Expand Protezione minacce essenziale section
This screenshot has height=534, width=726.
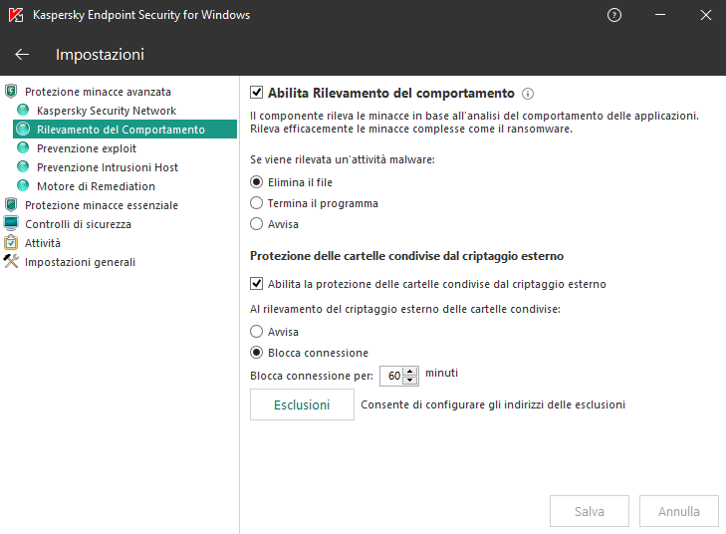pos(102,205)
